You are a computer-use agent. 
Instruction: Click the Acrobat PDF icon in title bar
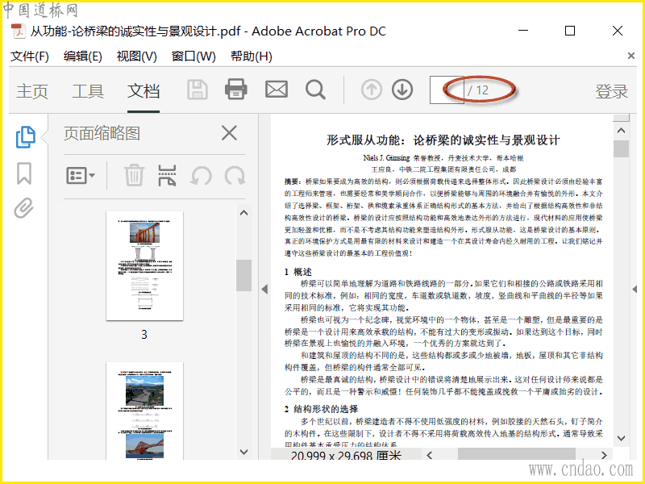pyautogui.click(x=18, y=31)
